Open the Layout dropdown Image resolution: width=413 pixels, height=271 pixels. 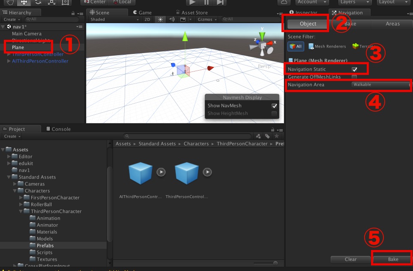(394, 2)
